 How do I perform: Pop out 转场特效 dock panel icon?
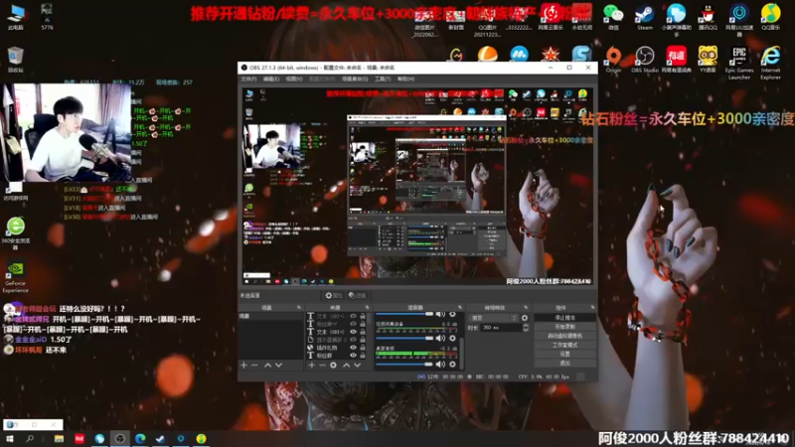coord(526,308)
